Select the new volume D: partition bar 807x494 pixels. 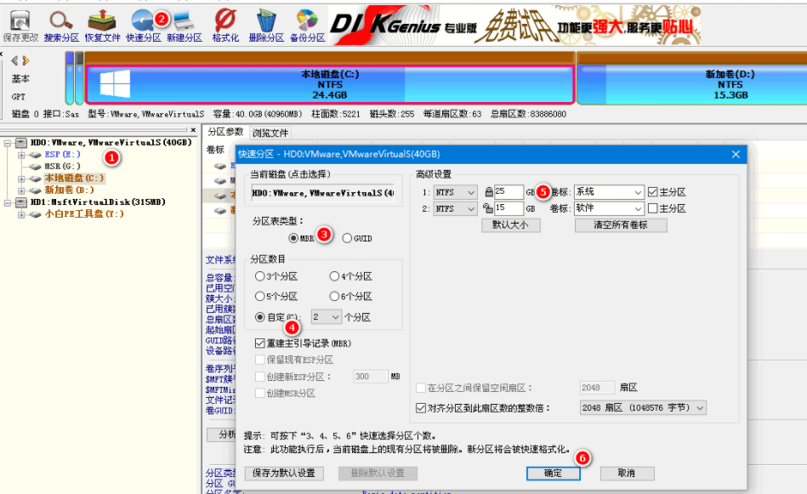pos(691,84)
